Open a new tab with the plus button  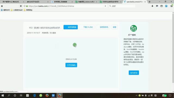click(150, 2)
